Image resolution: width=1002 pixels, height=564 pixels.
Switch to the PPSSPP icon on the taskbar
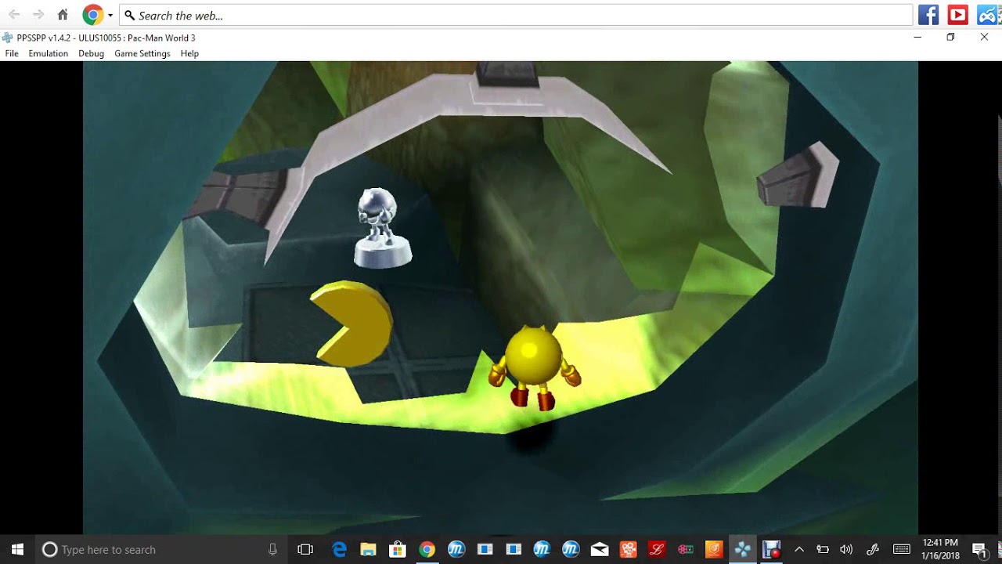click(743, 549)
